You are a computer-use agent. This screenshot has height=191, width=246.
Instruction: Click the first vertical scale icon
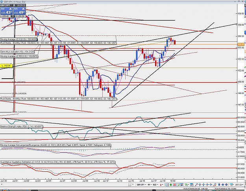coord(207,185)
